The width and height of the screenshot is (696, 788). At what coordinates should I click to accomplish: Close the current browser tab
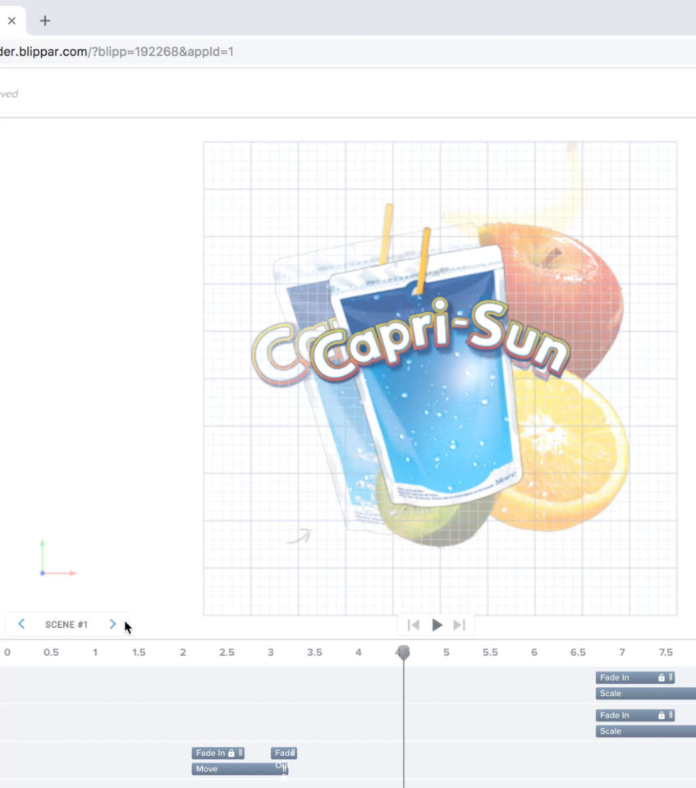point(11,21)
